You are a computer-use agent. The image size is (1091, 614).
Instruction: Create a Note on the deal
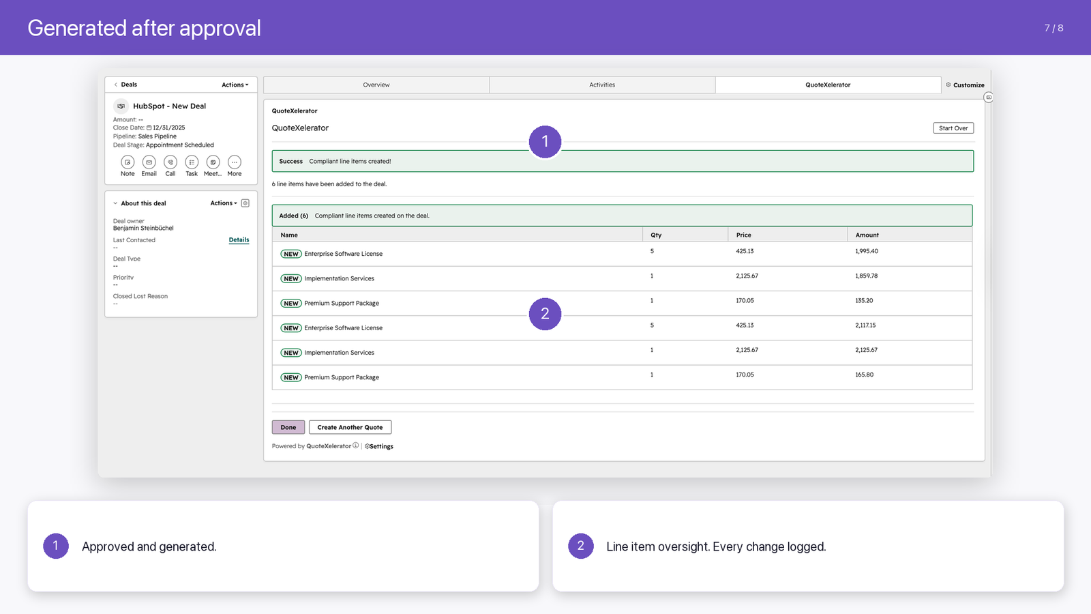tap(128, 162)
